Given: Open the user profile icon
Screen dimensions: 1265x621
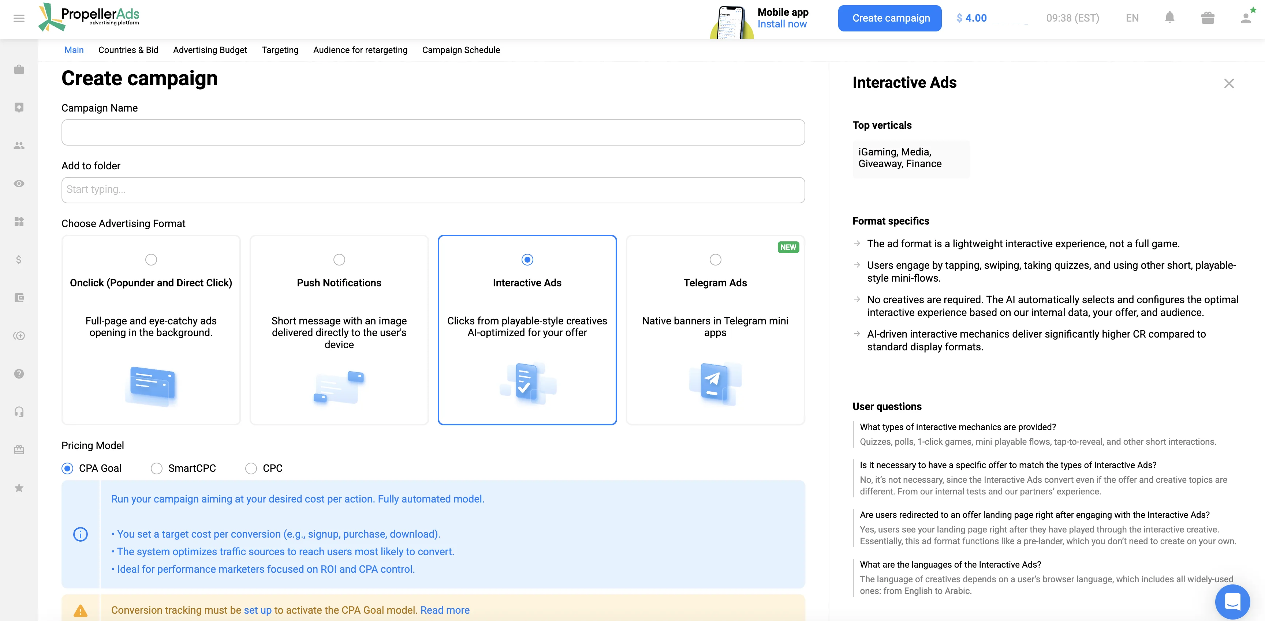Looking at the screenshot, I should pyautogui.click(x=1246, y=18).
